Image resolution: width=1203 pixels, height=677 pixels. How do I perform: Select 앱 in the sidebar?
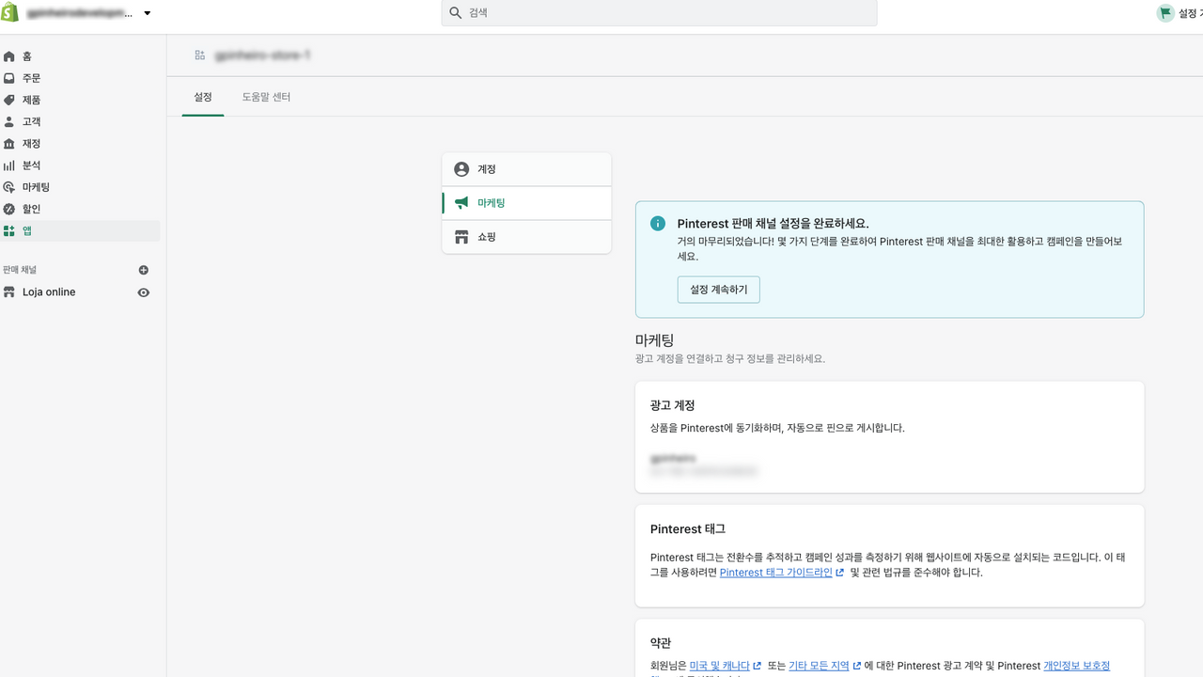coord(80,230)
